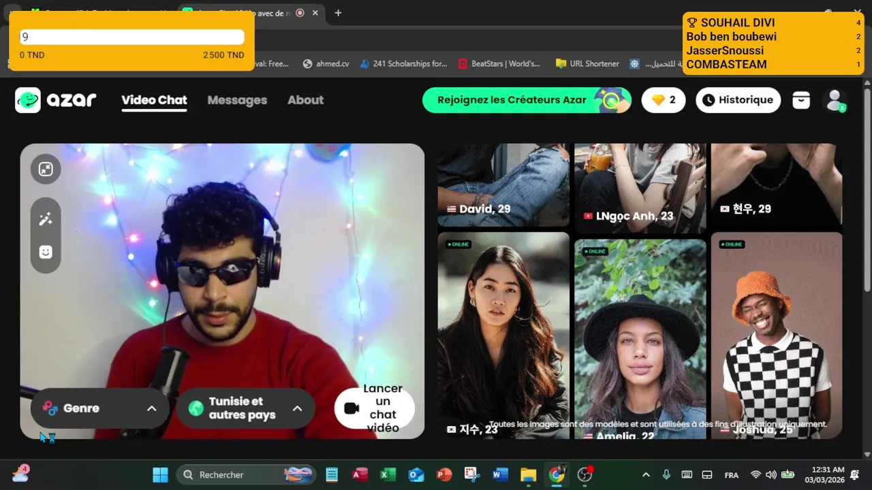Show hidden tray icons chevron
872x490 pixels.
646,474
